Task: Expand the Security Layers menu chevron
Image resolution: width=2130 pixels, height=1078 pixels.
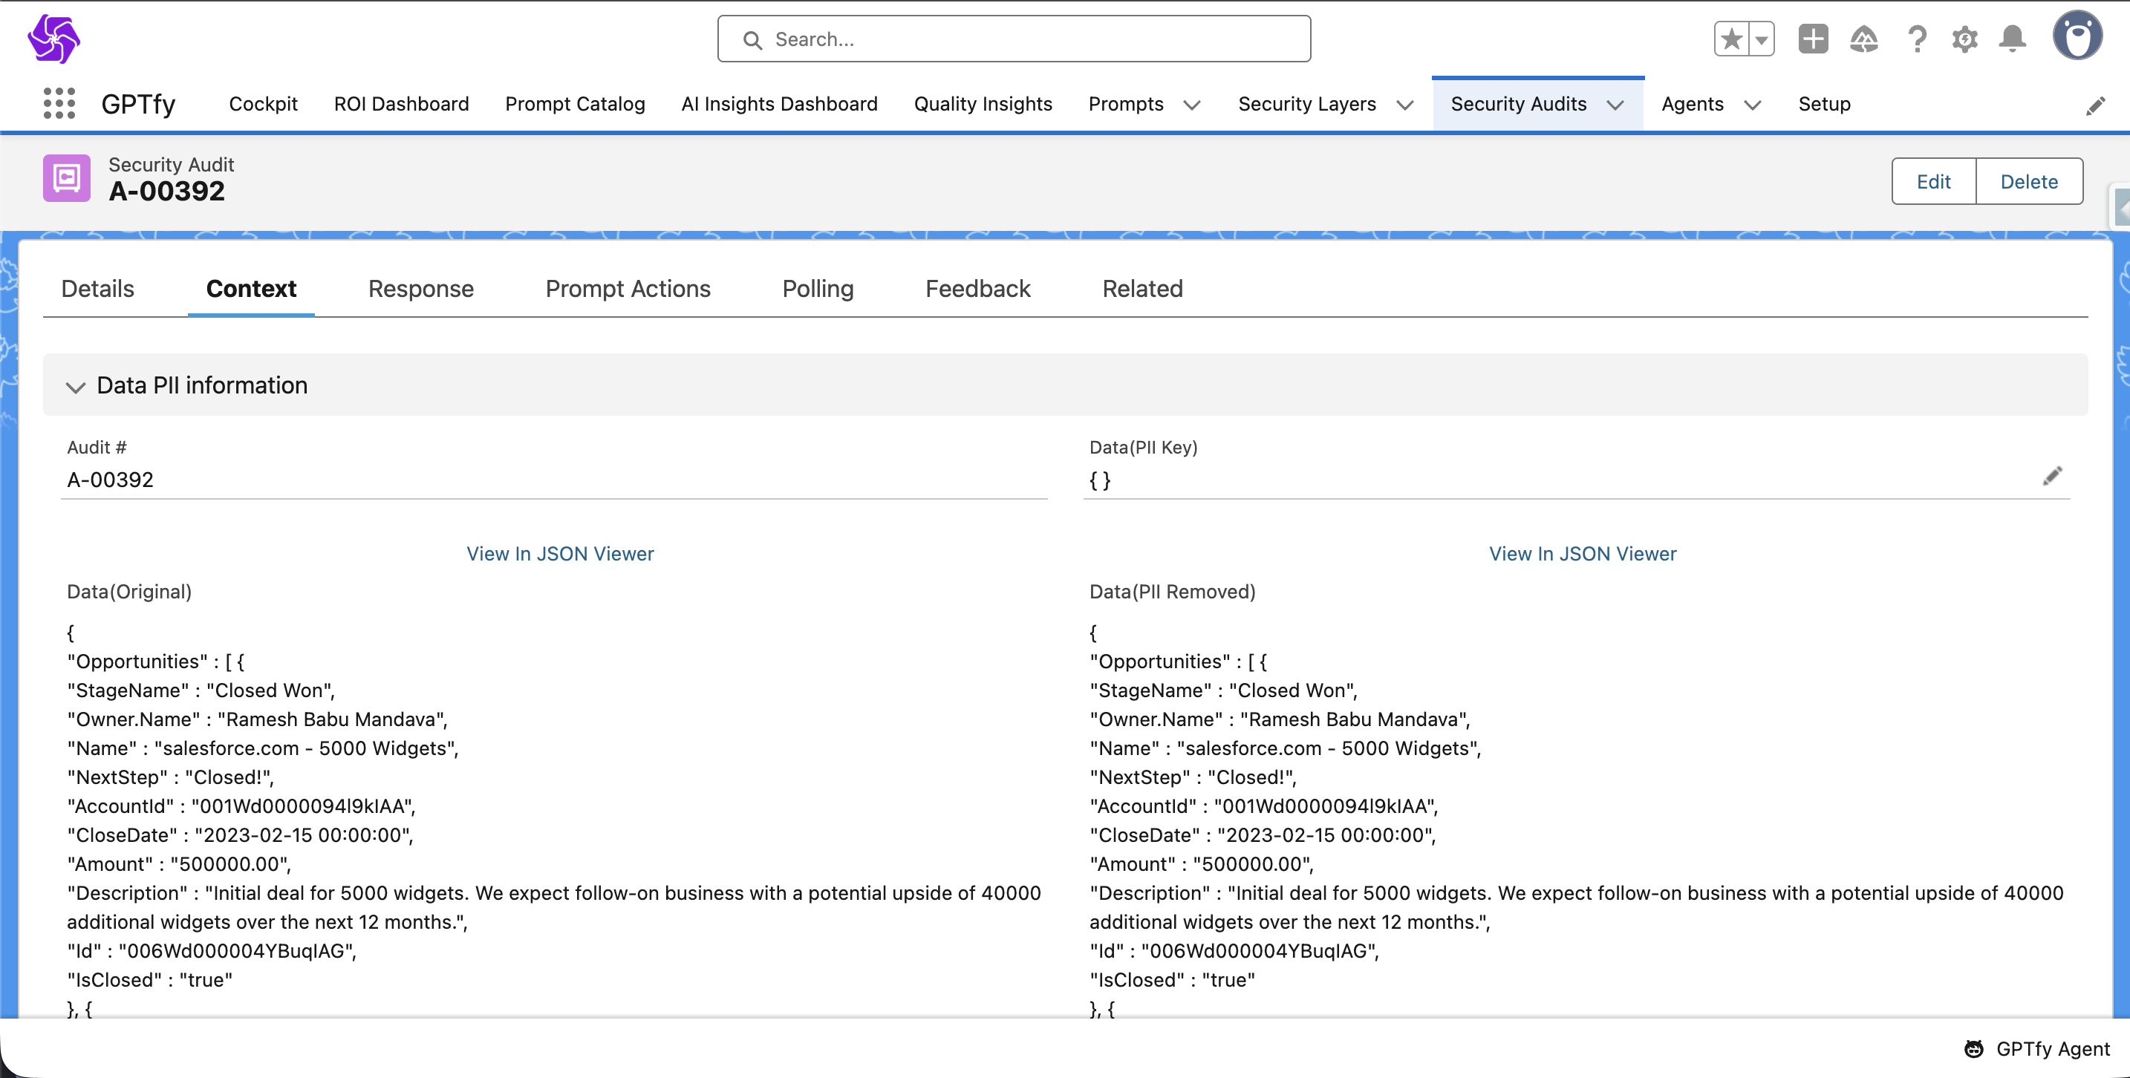Action: tap(1405, 105)
